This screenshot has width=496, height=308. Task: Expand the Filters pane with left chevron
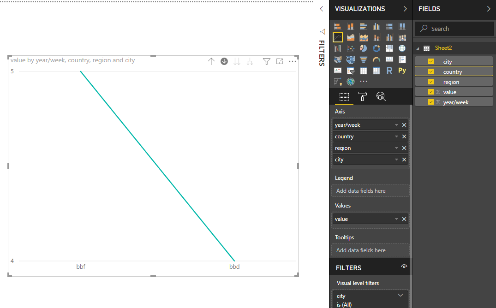[322, 9]
